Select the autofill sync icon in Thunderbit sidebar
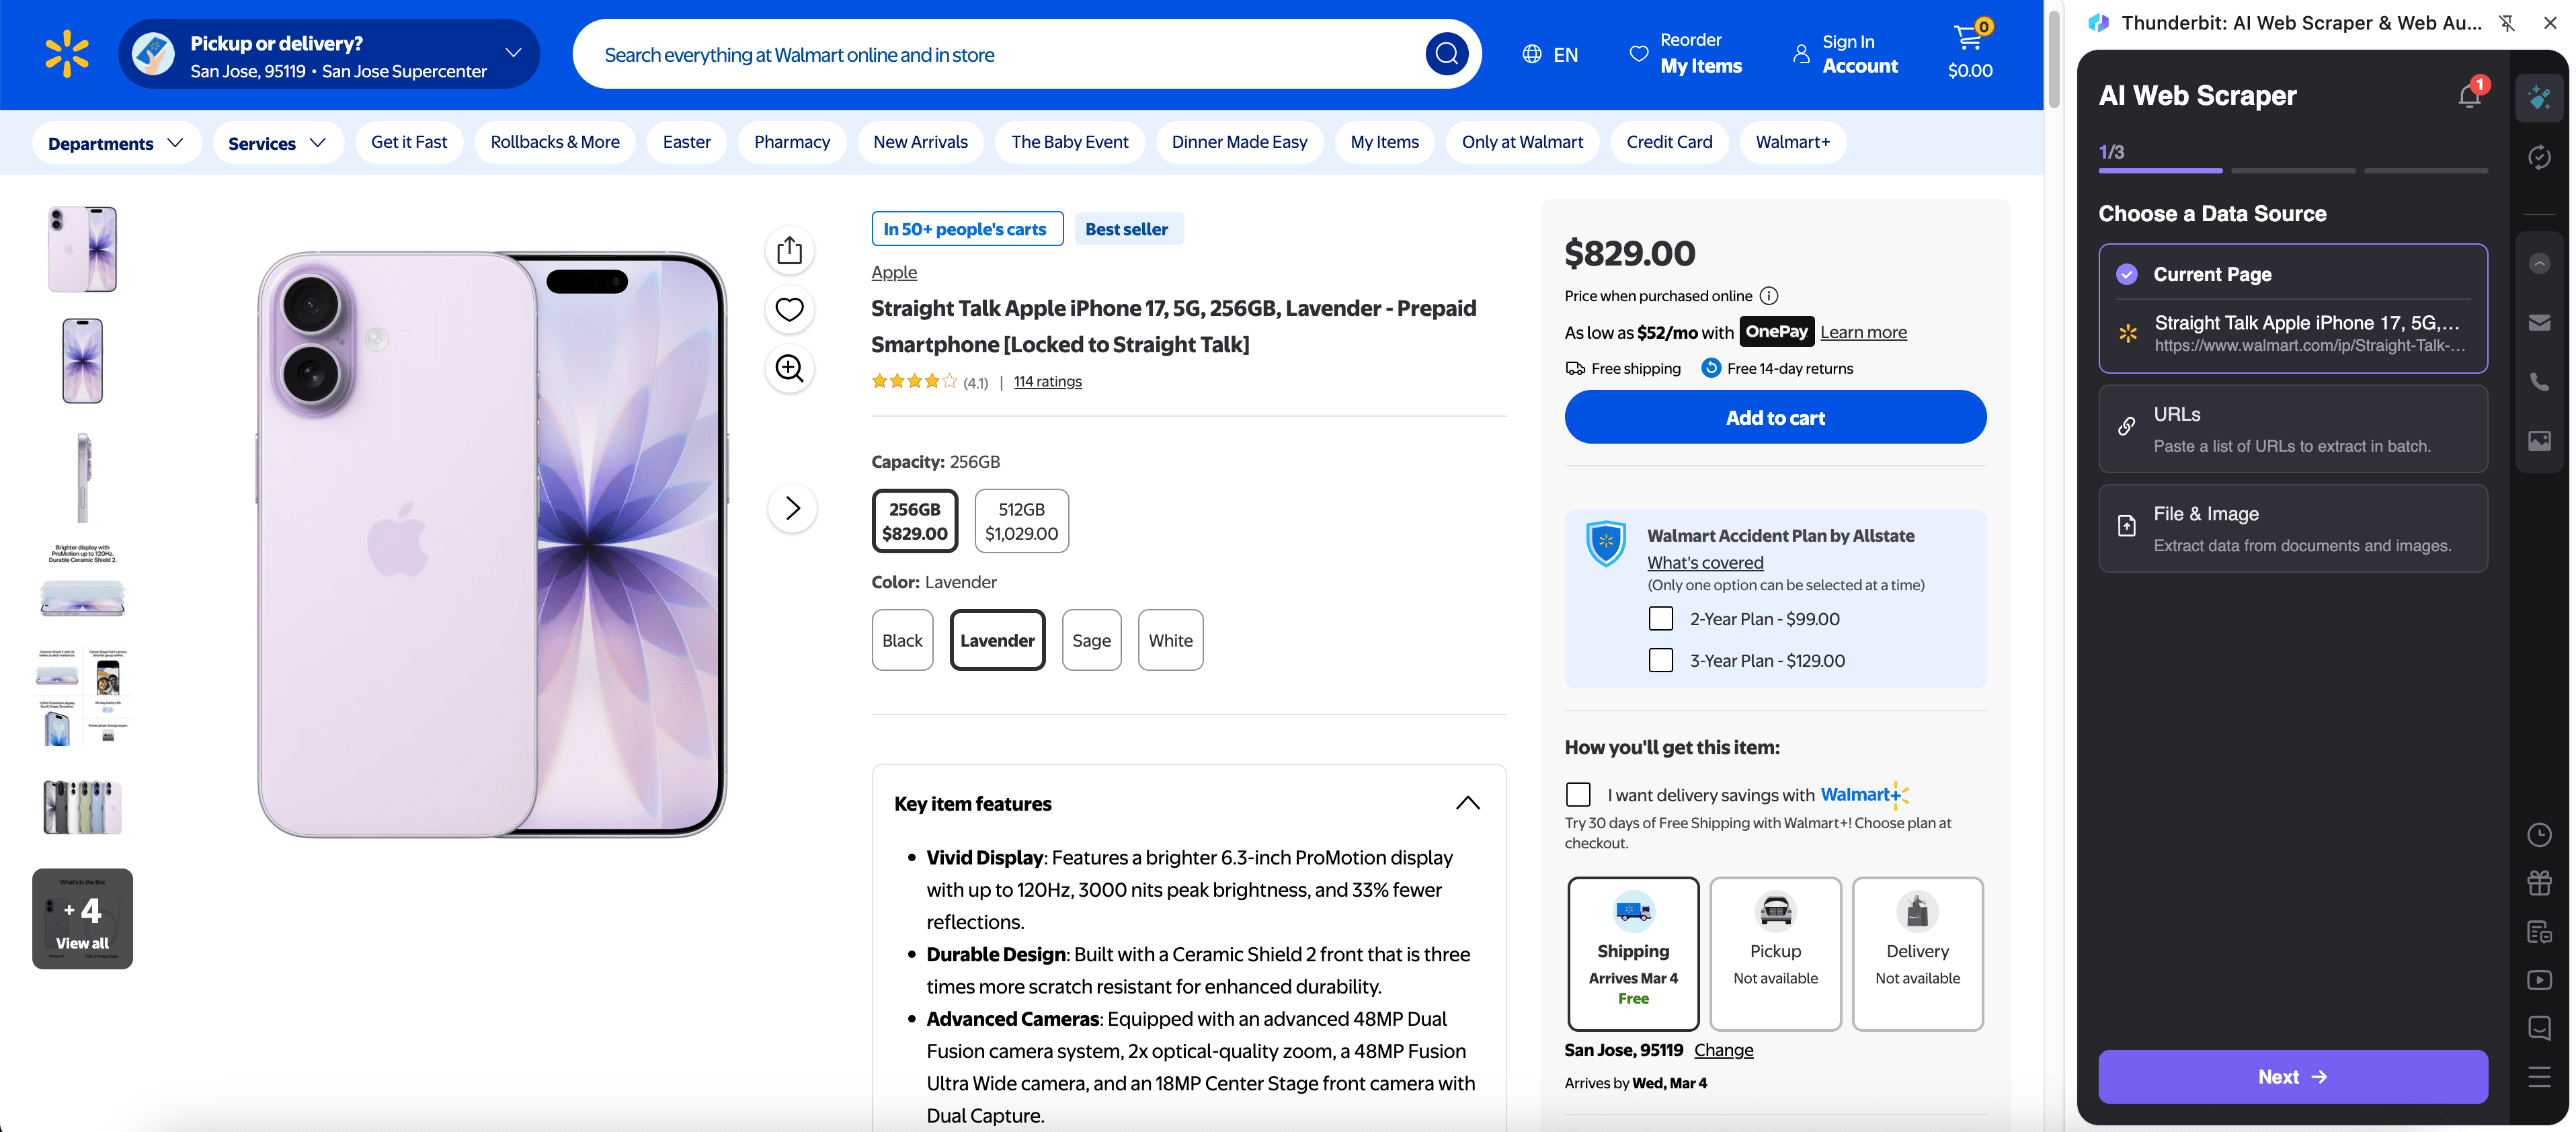Viewport: 2576px width, 1132px height. 2540,157
